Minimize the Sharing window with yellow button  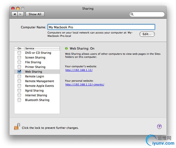[18, 9]
